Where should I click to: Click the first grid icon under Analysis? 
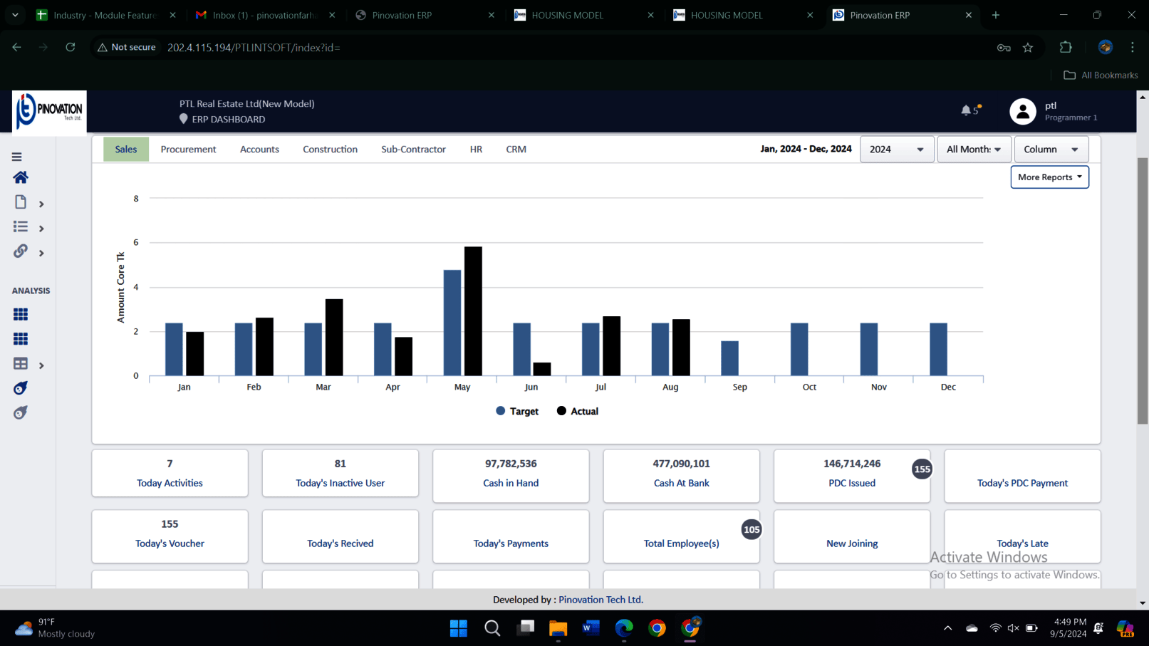tap(21, 314)
